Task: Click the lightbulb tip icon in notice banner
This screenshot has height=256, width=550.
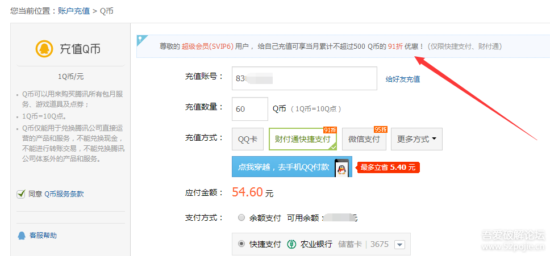Action: pos(141,39)
